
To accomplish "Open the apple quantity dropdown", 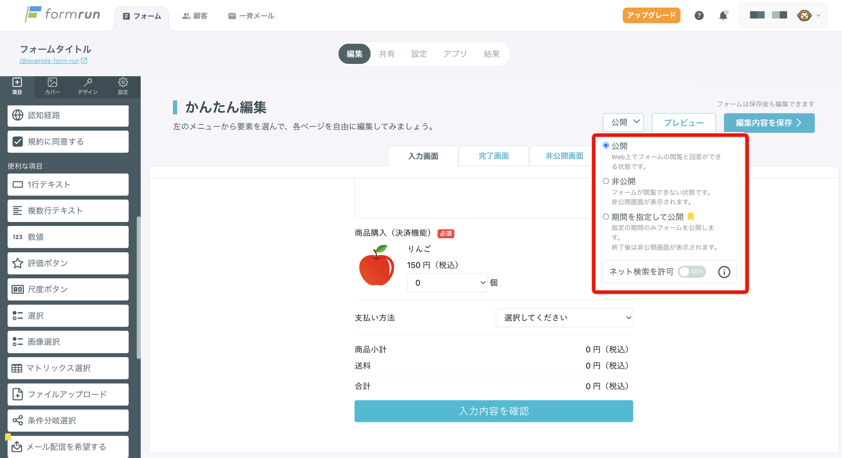I will click(x=447, y=283).
